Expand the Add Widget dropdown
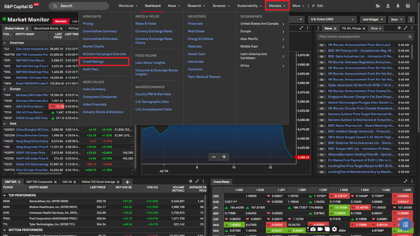 pyautogui.click(x=373, y=19)
